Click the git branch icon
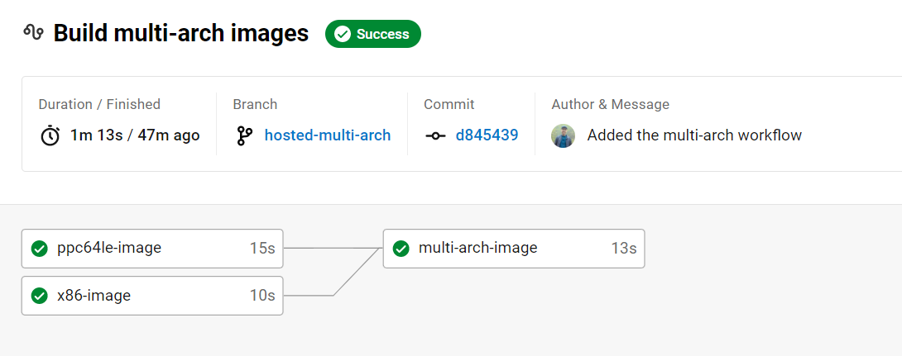Screen dimensions: 902x356 tap(244, 136)
